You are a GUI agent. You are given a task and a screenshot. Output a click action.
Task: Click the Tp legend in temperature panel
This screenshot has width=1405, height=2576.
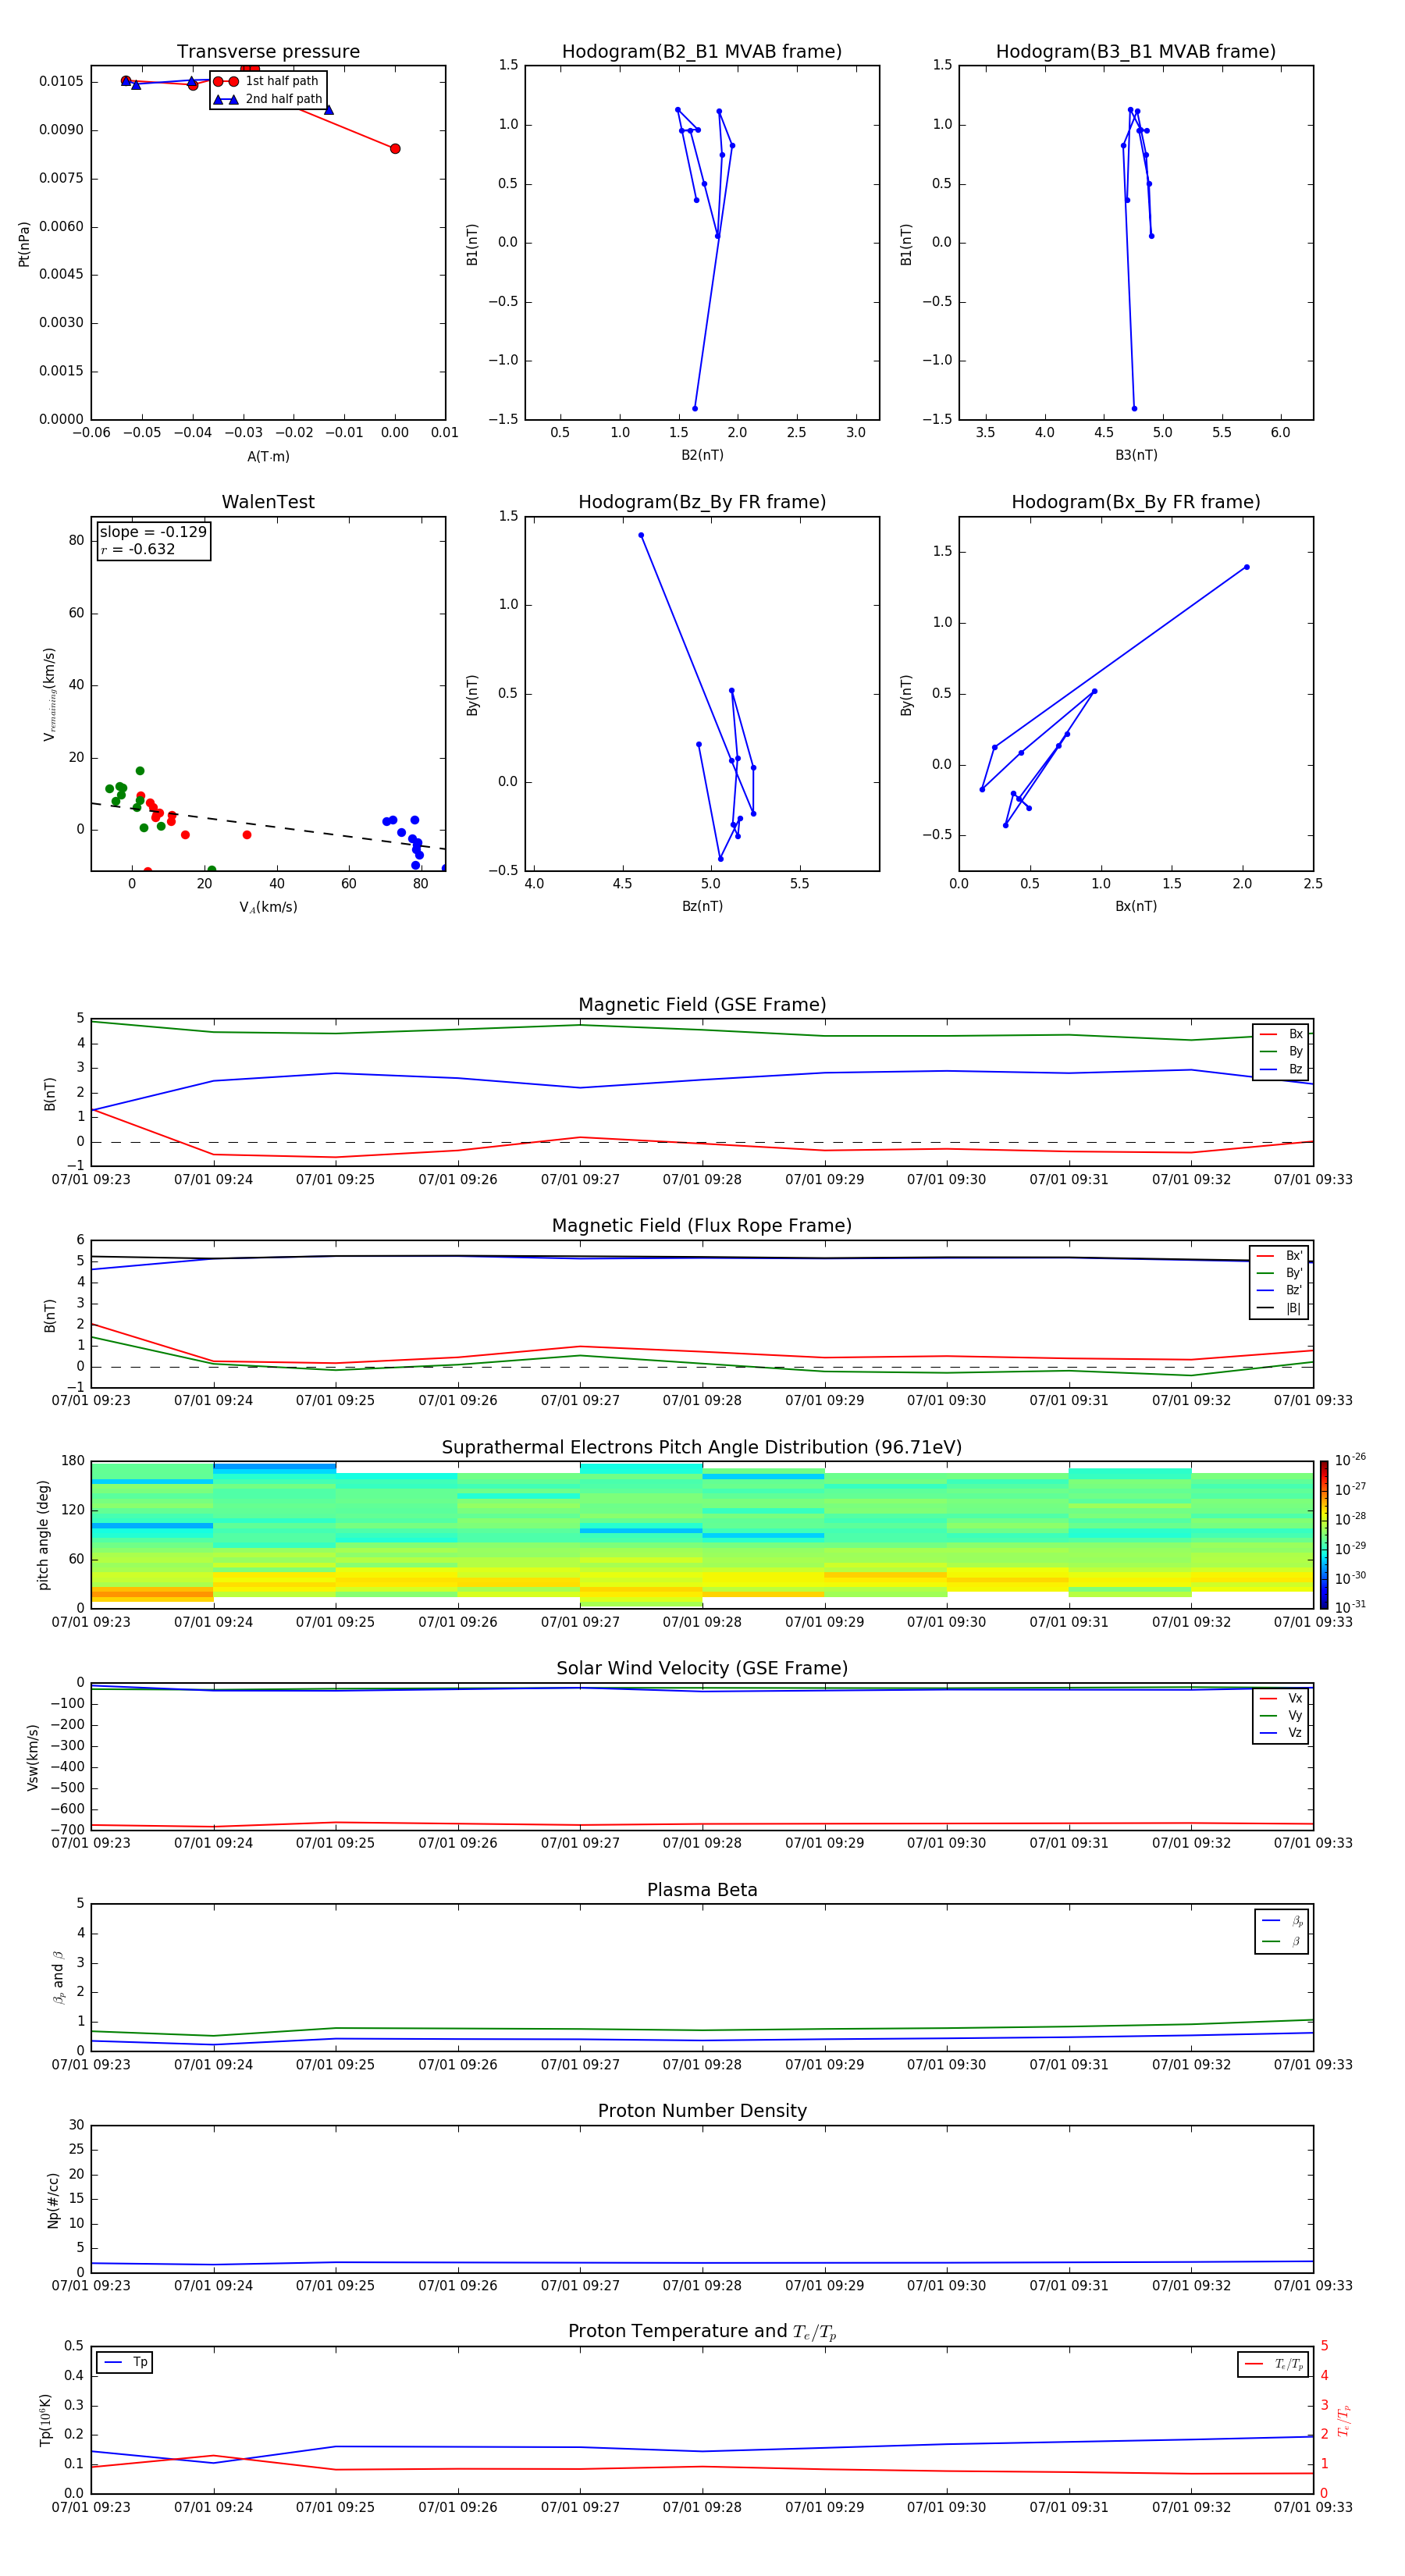(125, 2362)
